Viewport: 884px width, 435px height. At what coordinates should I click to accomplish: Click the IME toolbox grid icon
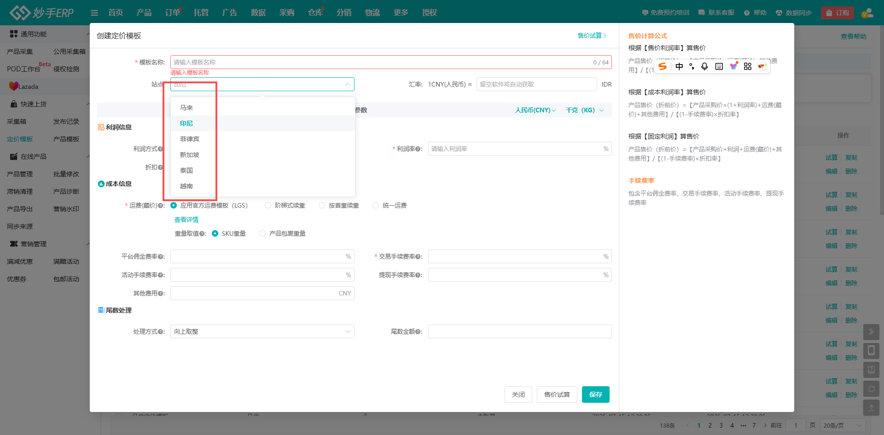(747, 66)
